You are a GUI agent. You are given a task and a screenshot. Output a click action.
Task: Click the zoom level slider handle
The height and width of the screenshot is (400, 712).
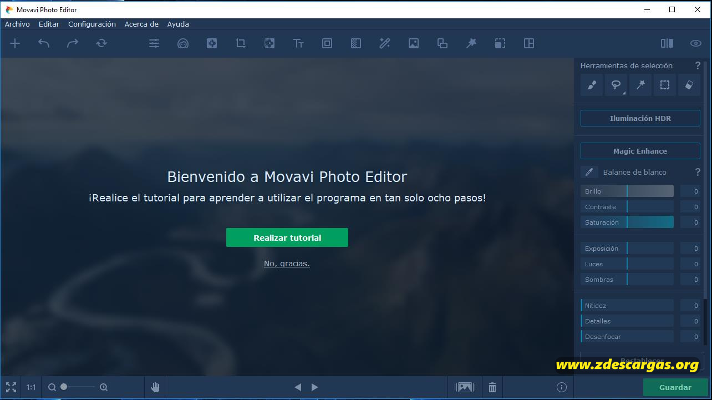click(x=64, y=387)
